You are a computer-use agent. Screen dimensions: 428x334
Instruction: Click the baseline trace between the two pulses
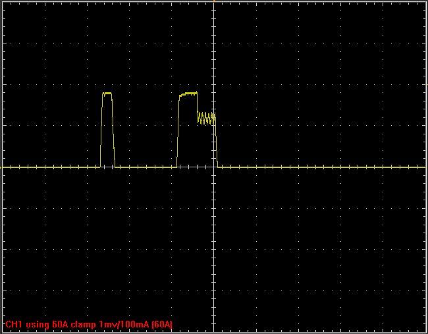click(145, 167)
